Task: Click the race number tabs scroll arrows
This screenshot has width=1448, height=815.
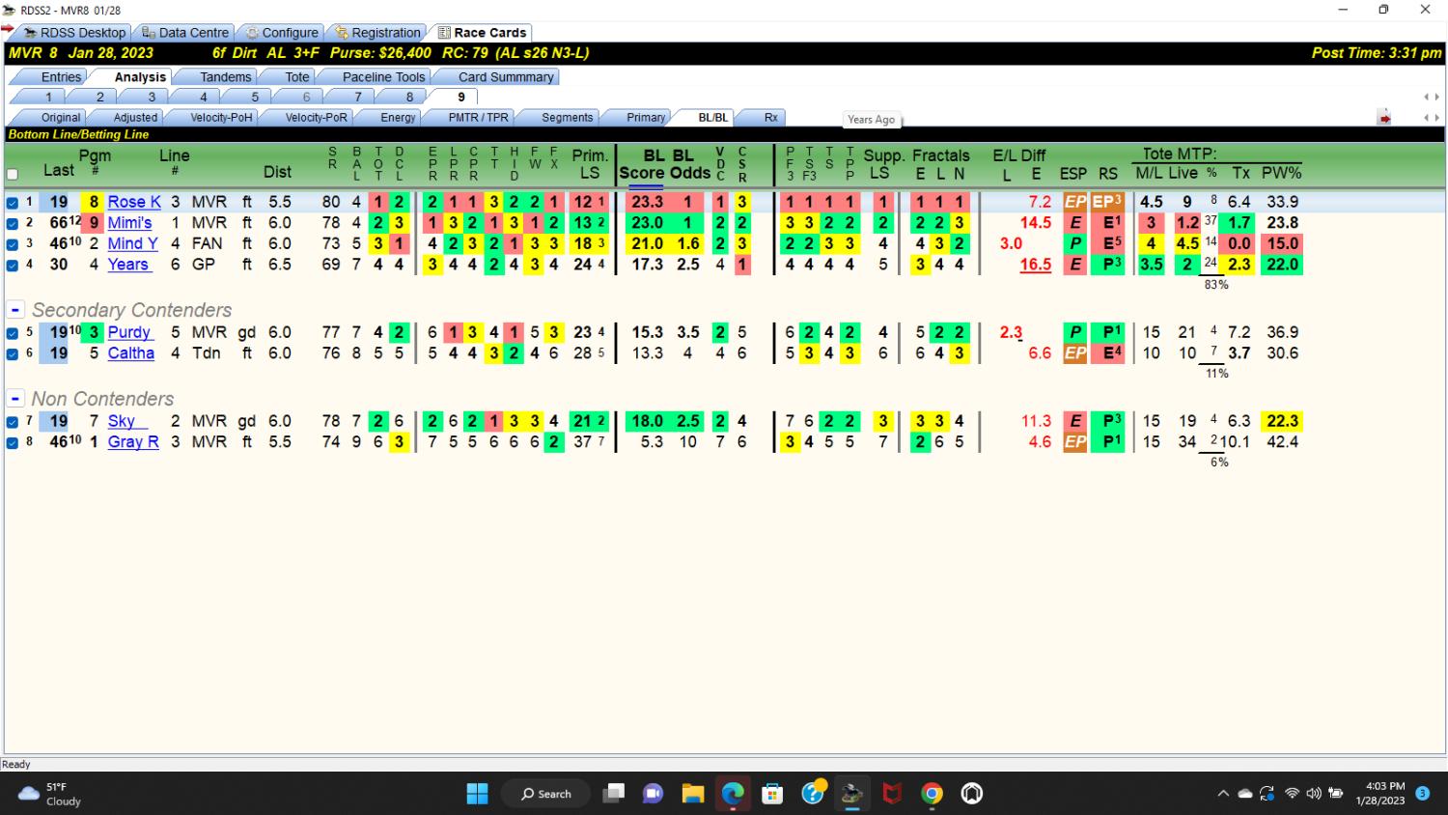Action: click(x=1432, y=97)
